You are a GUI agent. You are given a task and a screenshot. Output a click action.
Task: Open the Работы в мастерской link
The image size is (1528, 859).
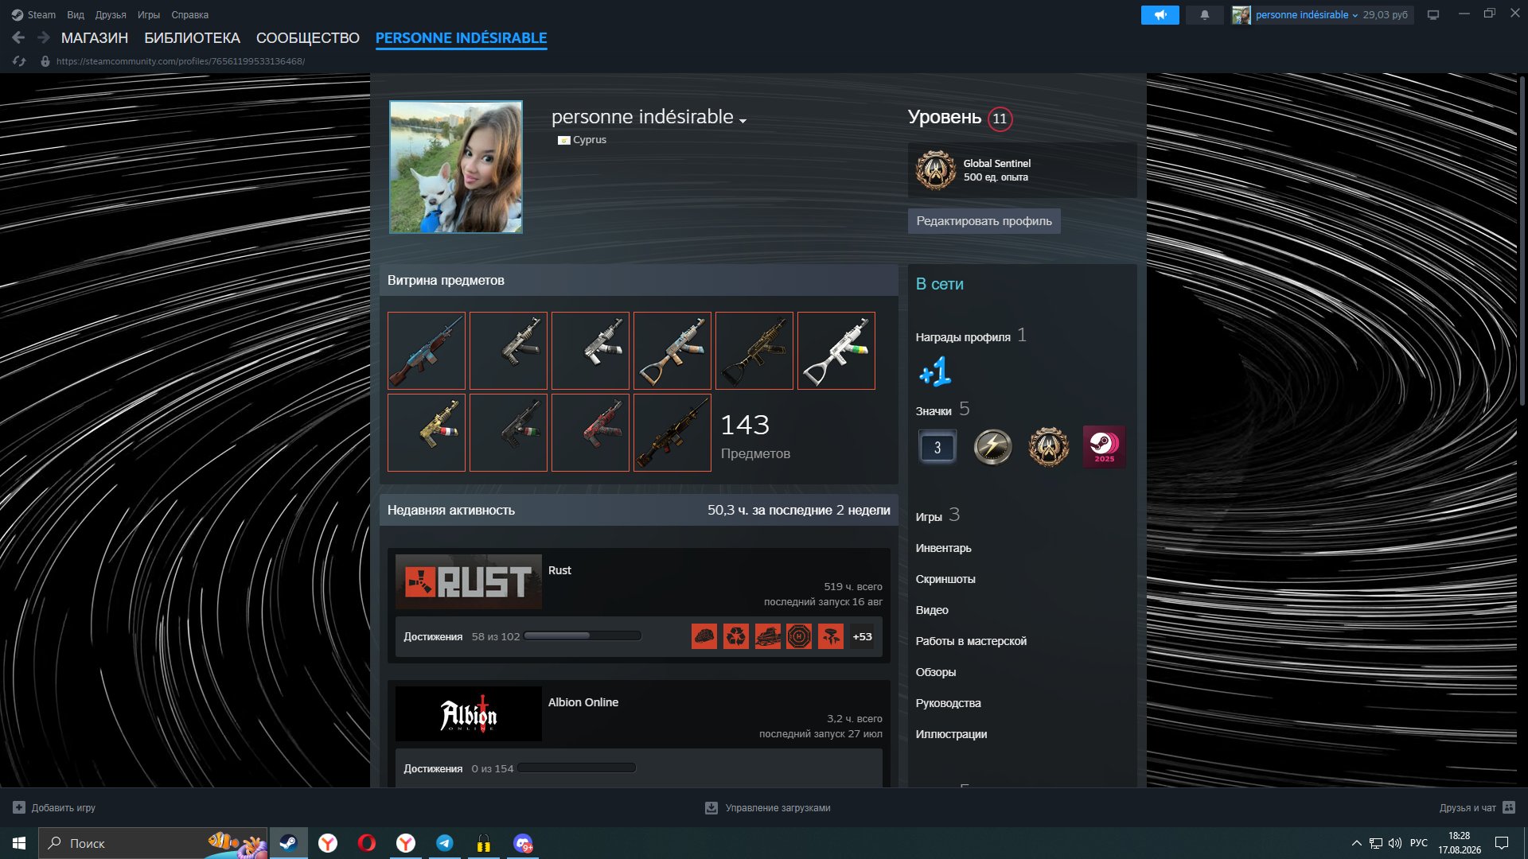pyautogui.click(x=971, y=641)
